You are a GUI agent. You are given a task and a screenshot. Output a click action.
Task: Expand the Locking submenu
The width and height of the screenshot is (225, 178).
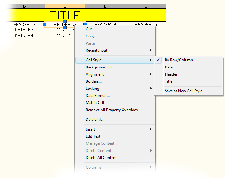[x=92, y=89]
